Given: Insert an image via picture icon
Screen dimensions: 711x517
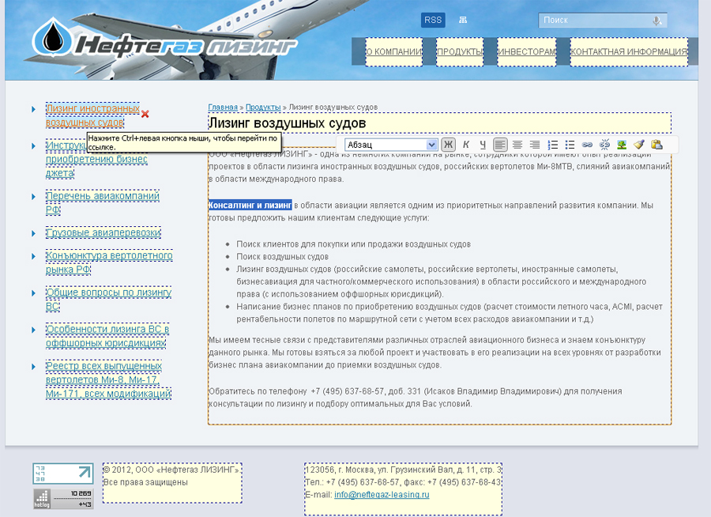Looking at the screenshot, I should [622, 145].
